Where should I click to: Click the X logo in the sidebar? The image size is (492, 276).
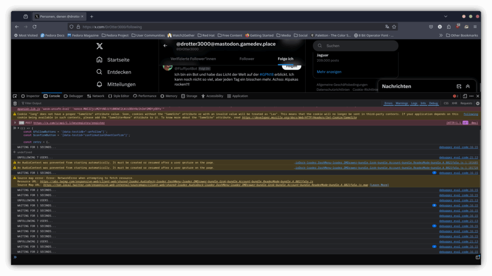coord(99,46)
